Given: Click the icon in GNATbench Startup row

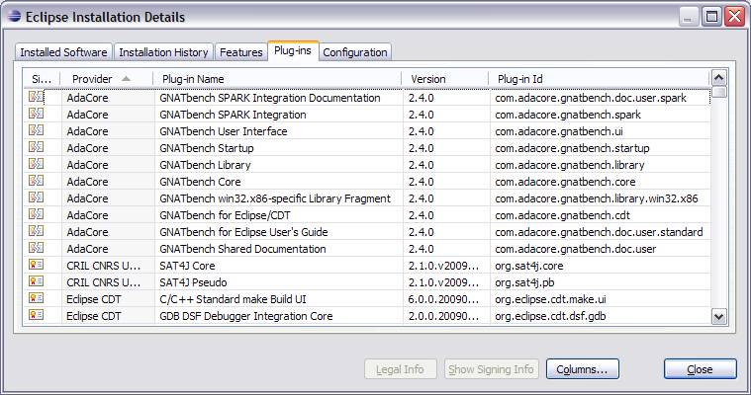Looking at the screenshot, I should [36, 147].
